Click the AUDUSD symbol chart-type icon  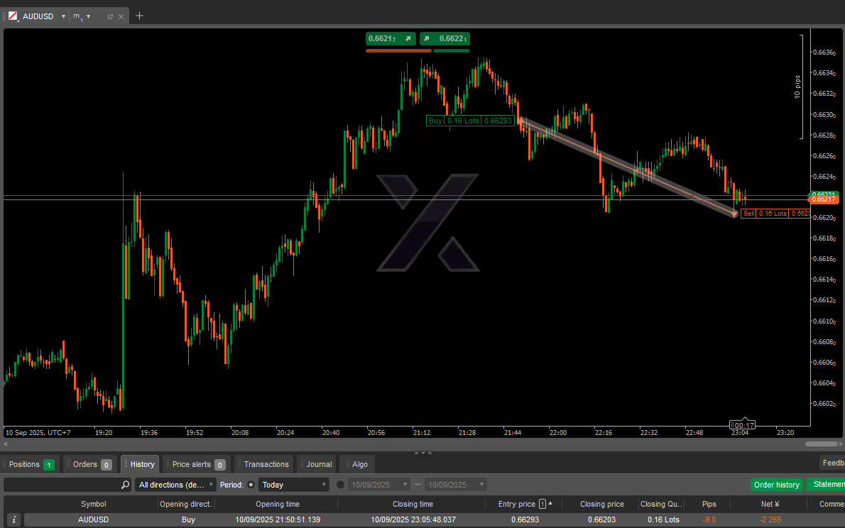(13, 16)
